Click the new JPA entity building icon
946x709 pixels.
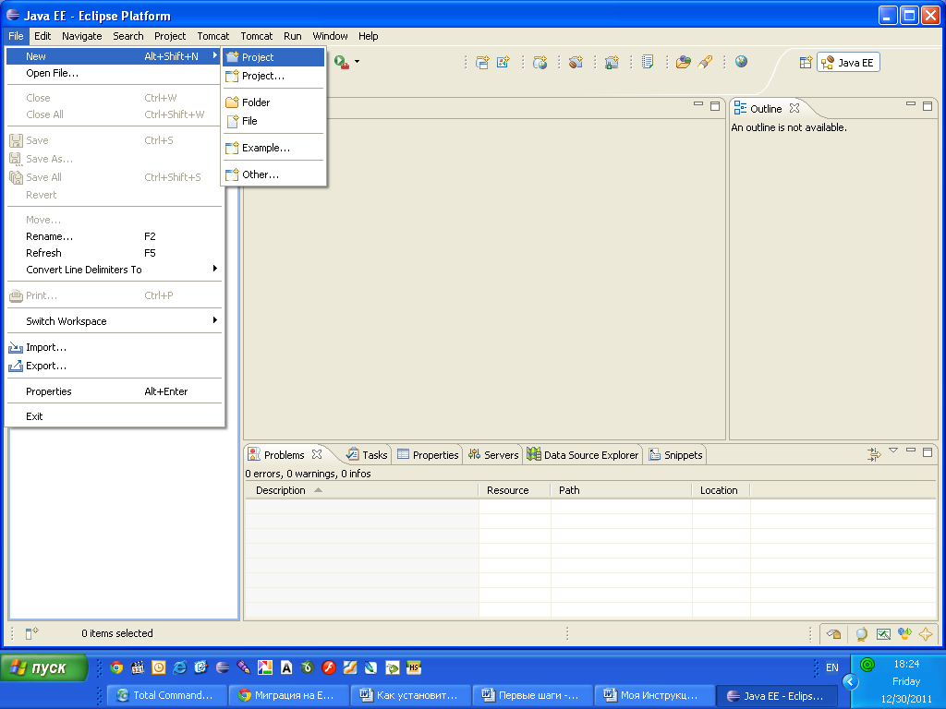612,62
